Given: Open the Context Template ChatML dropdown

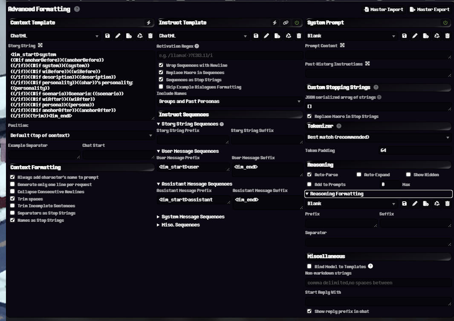Looking at the screenshot, I should click(55, 36).
